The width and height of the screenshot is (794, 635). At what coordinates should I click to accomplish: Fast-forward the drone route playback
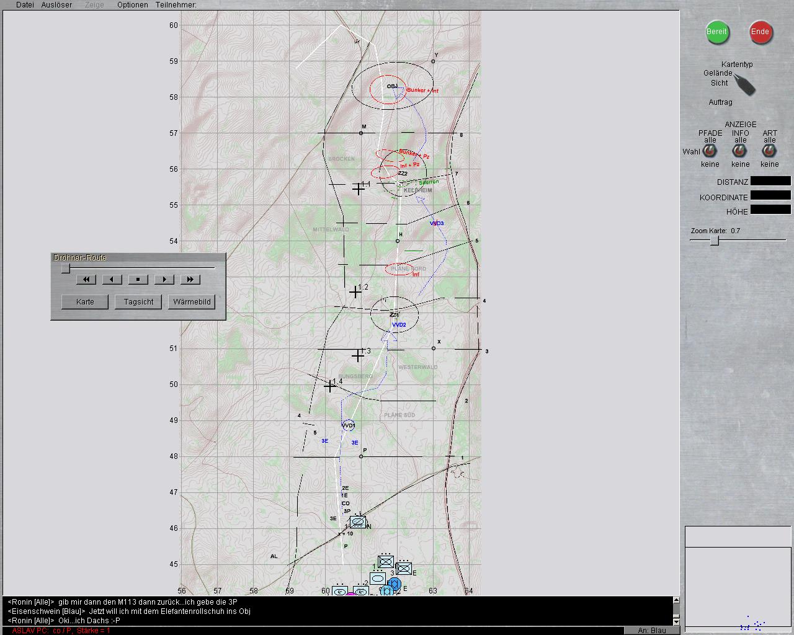tap(190, 280)
